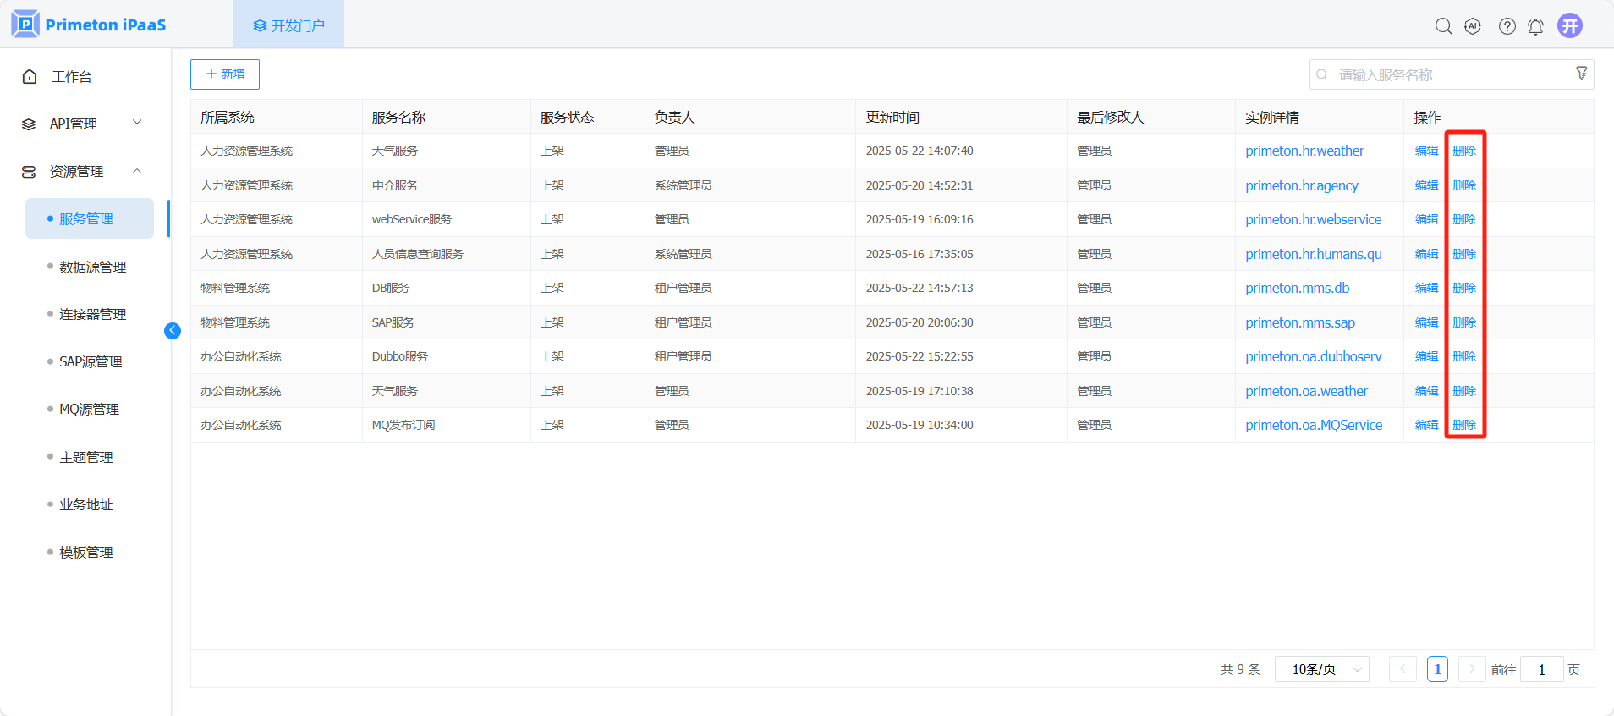The height and width of the screenshot is (716, 1614).
Task: Click the search magnifier icon in header
Action: click(1443, 26)
